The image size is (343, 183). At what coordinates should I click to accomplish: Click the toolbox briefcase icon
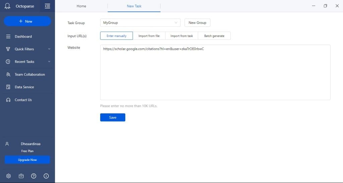point(21,176)
